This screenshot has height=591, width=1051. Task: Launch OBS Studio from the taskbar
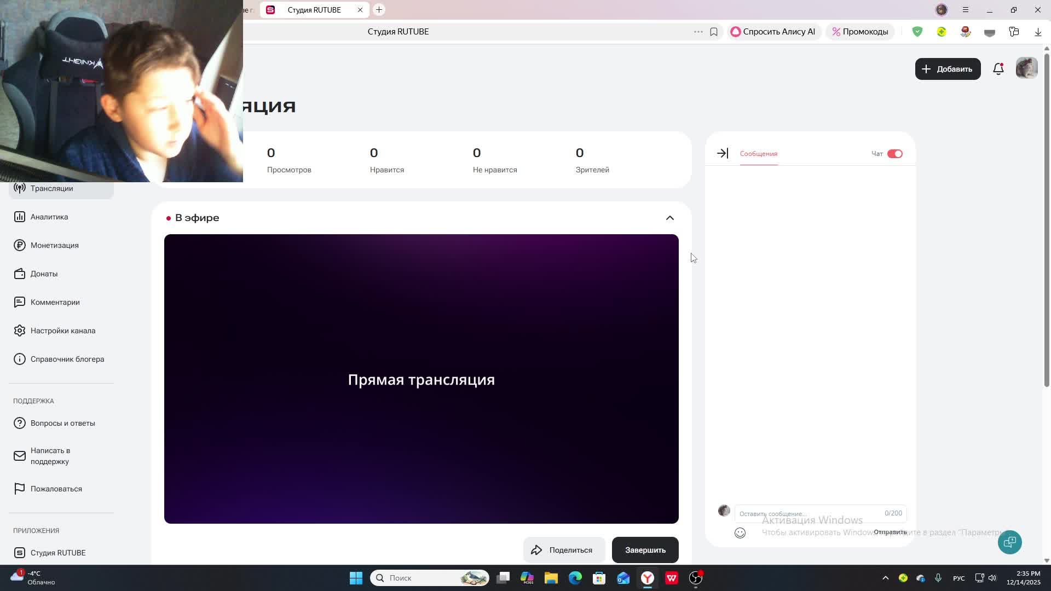tap(695, 578)
